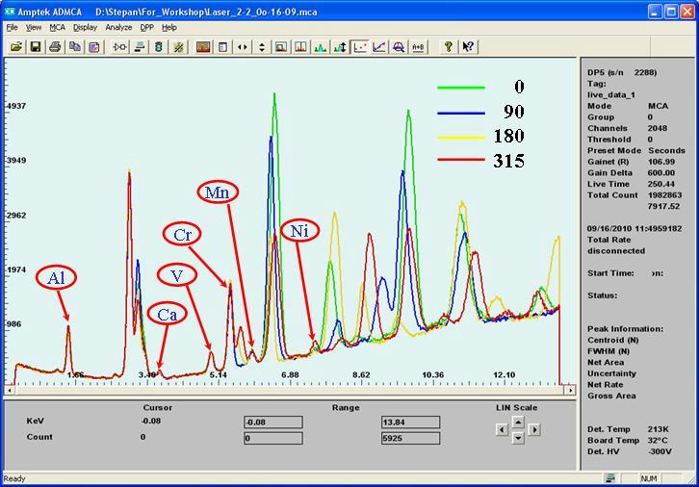
Task: Click the '213K' detector temperature value
Action: [658, 429]
